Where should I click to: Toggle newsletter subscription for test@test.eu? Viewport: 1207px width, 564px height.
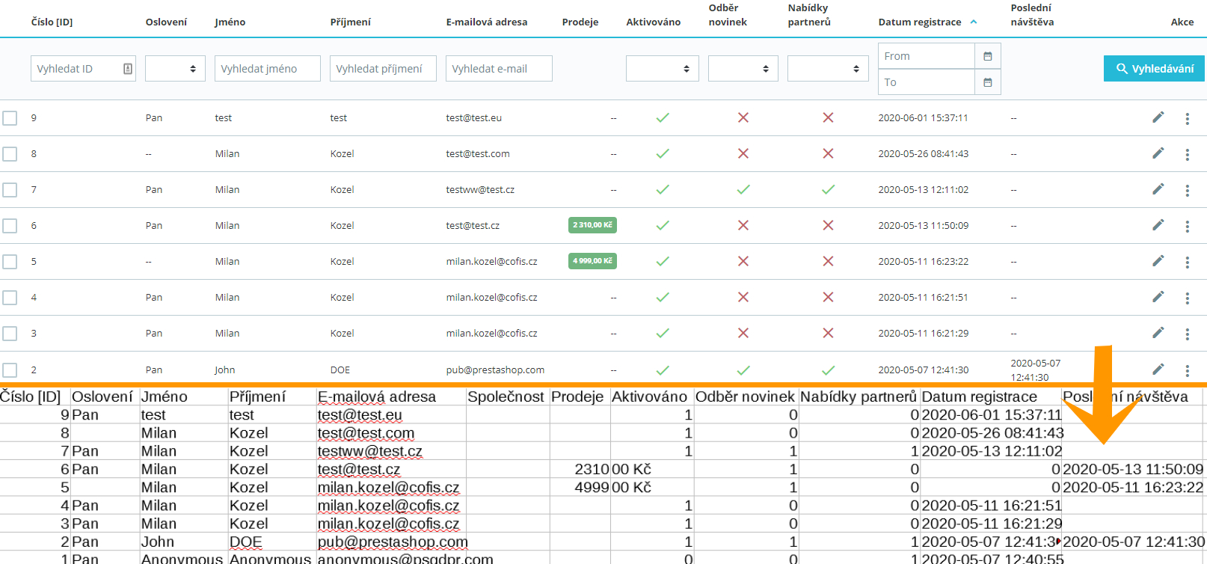(x=743, y=117)
